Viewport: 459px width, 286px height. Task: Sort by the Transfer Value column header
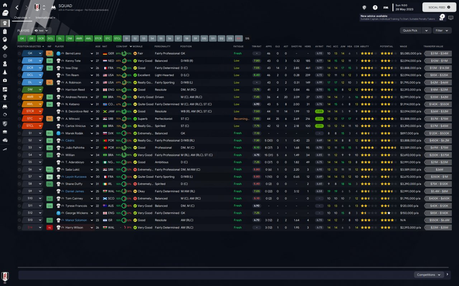click(434, 46)
